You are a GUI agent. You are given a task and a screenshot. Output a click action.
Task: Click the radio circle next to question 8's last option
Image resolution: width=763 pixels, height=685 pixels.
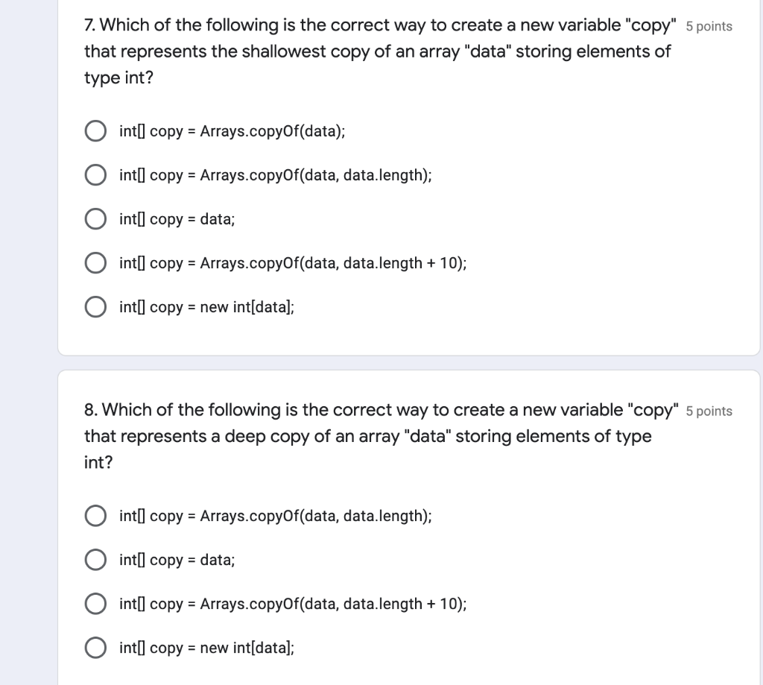95,647
